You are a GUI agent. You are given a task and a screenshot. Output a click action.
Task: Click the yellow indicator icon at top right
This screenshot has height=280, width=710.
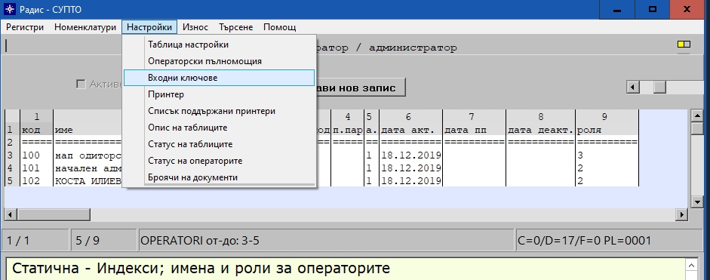point(684,44)
